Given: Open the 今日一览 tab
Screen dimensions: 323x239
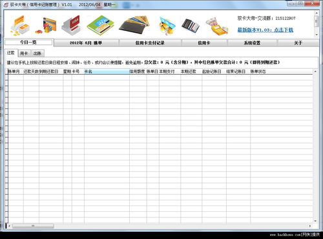Looking at the screenshot, I should (x=28, y=43).
